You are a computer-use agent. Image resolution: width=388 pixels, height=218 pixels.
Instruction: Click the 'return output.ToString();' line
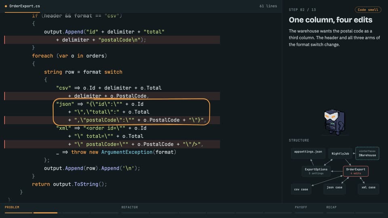(x=70, y=184)
